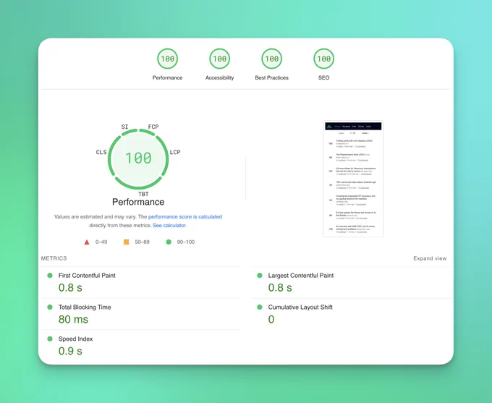The image size is (492, 403).
Task: Click the 0.8 s Largest Contentful Paint value
Action: (280, 287)
